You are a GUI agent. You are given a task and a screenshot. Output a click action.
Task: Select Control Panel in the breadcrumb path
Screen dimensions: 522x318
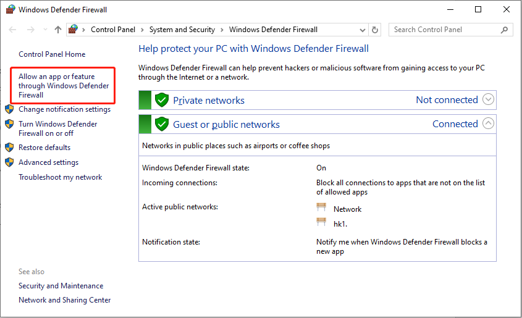112,30
